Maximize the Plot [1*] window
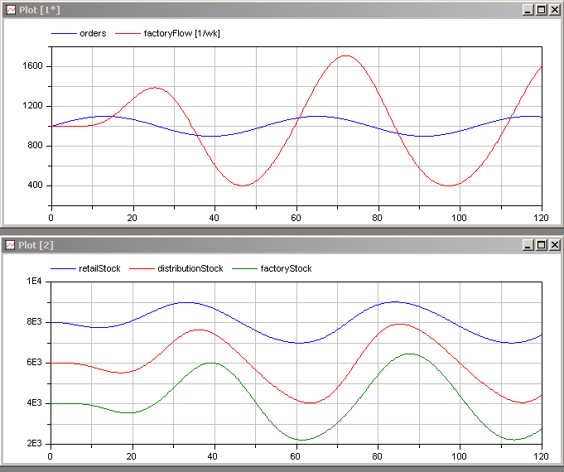This screenshot has height=472, width=564. click(x=541, y=10)
